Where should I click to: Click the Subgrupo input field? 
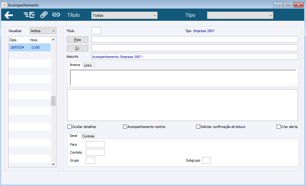tap(206, 160)
